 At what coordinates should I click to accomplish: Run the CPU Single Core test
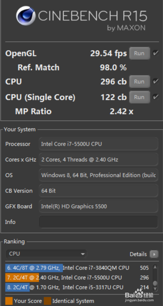pos(139,97)
